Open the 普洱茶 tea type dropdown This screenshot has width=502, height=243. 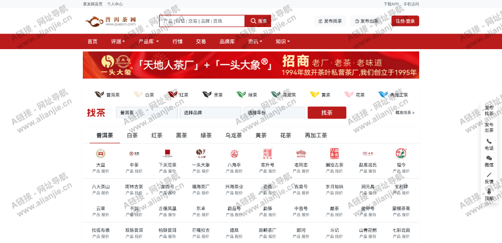click(x=147, y=113)
